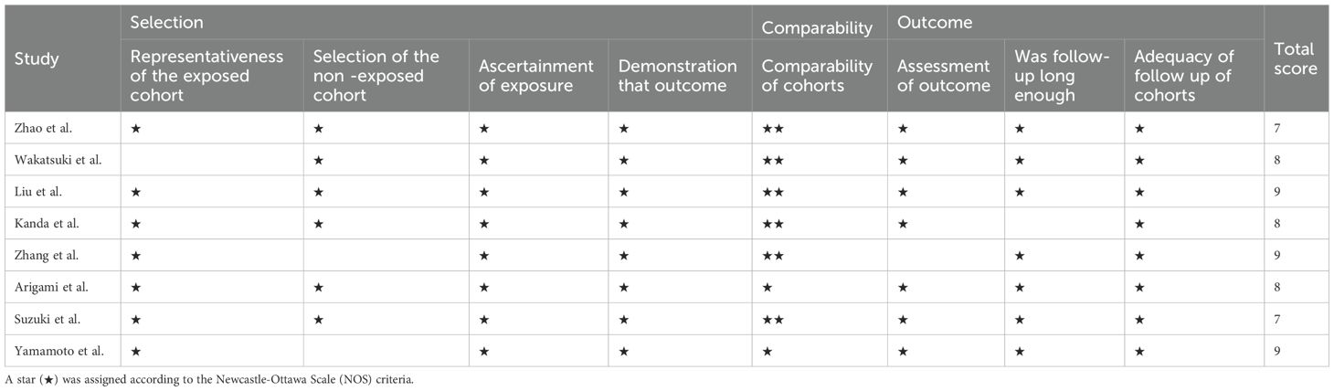Click the Newcastle-Ottawa Scale footnote text
This screenshot has width=1334, height=391.
pyautogui.click(x=209, y=379)
